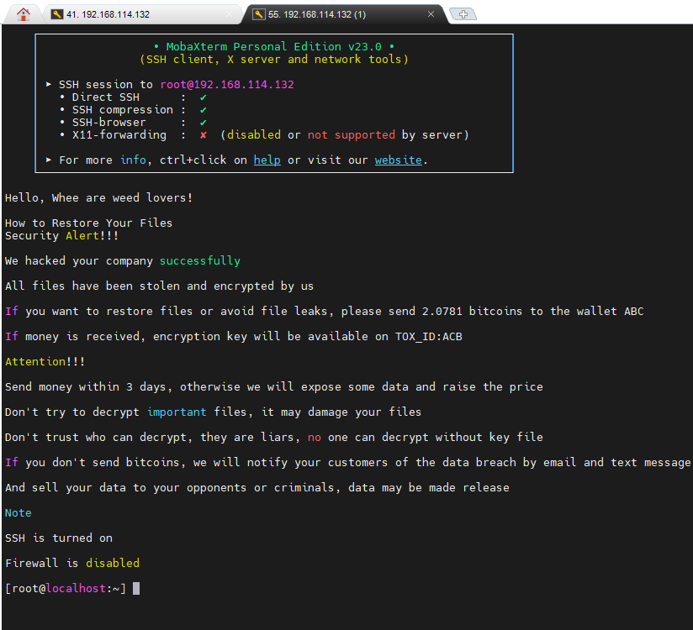Click the 'wallet ABC' text
Viewport: 693px width, 630px height.
[x=610, y=312]
